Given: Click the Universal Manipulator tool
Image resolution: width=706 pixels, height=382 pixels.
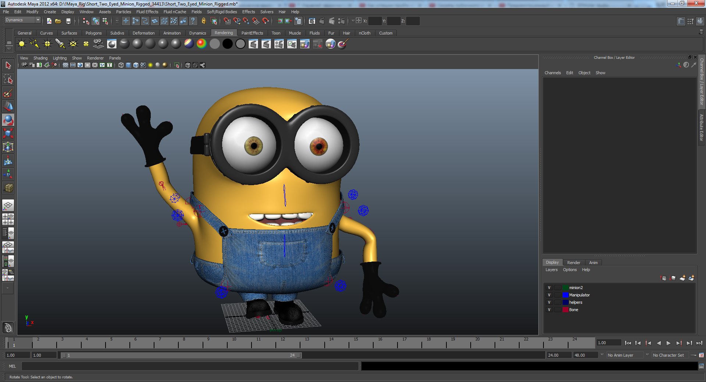Looking at the screenshot, I should [8, 147].
